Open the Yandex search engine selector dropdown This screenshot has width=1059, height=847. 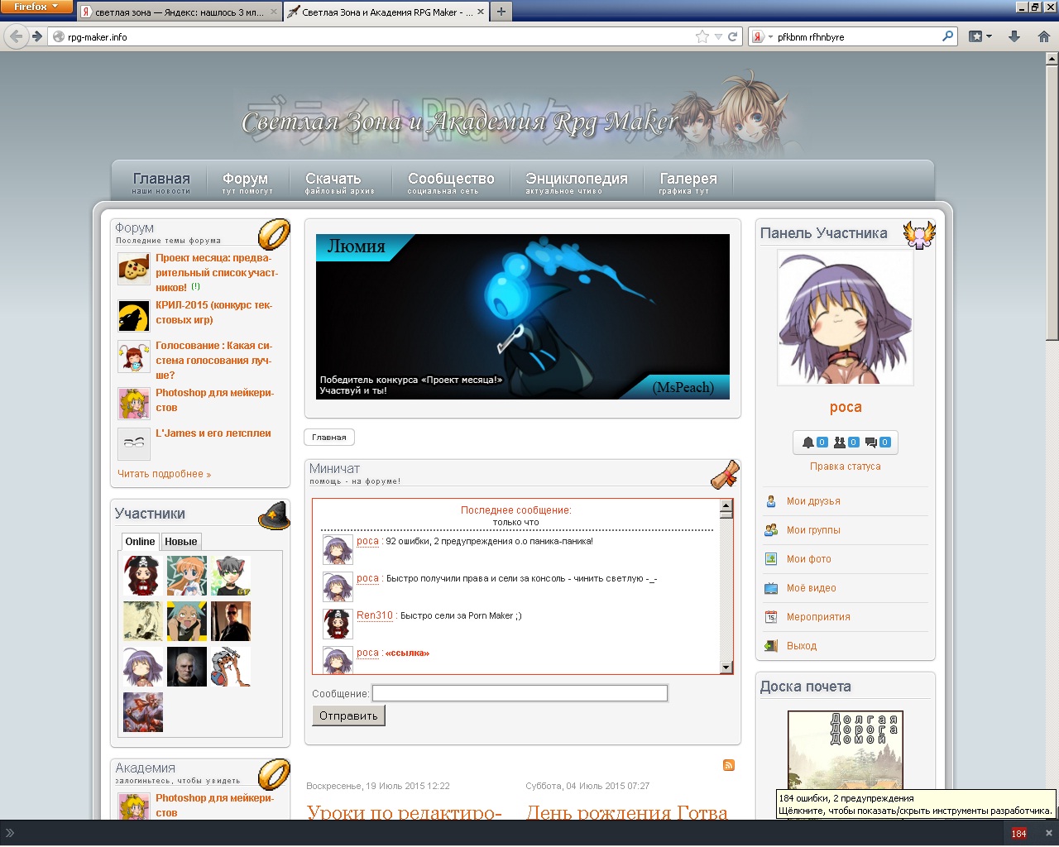pos(762,36)
